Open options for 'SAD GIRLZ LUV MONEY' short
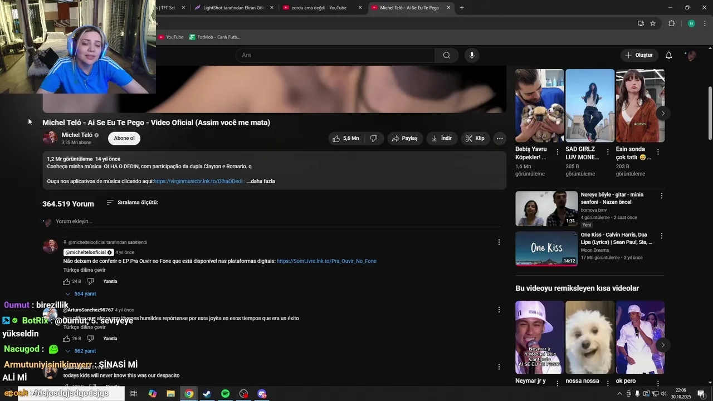This screenshot has height=401, width=713. [x=608, y=152]
